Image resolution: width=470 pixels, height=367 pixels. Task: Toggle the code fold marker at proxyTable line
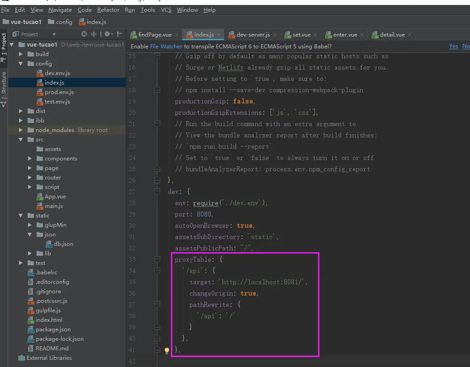coord(157,259)
